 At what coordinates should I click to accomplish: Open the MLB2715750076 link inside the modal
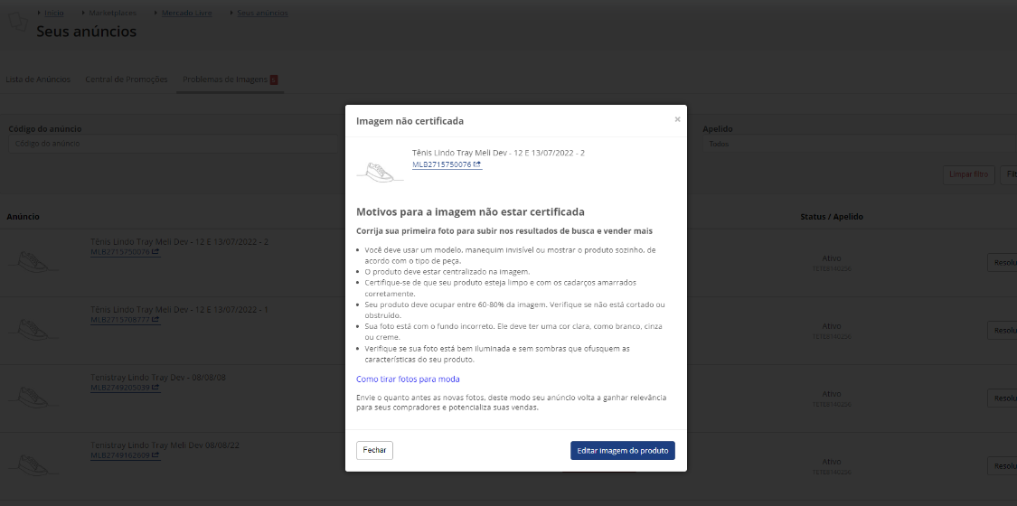click(442, 164)
